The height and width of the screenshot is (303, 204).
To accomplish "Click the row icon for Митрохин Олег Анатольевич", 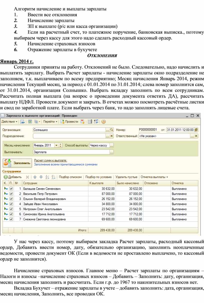I will point(6,209).
